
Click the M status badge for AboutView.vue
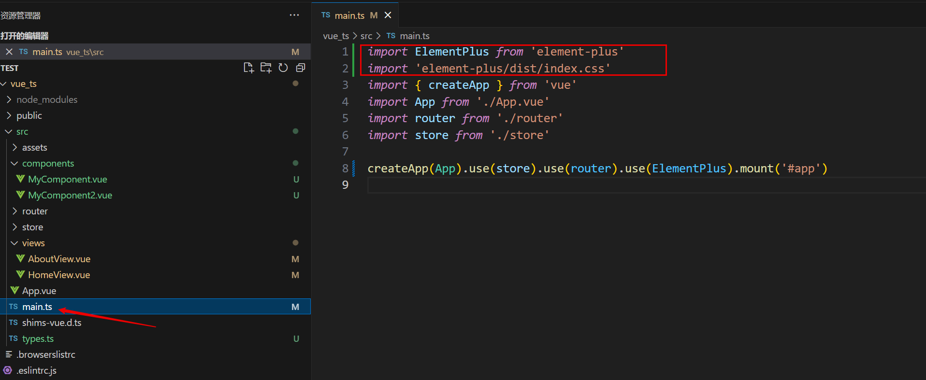click(x=295, y=259)
